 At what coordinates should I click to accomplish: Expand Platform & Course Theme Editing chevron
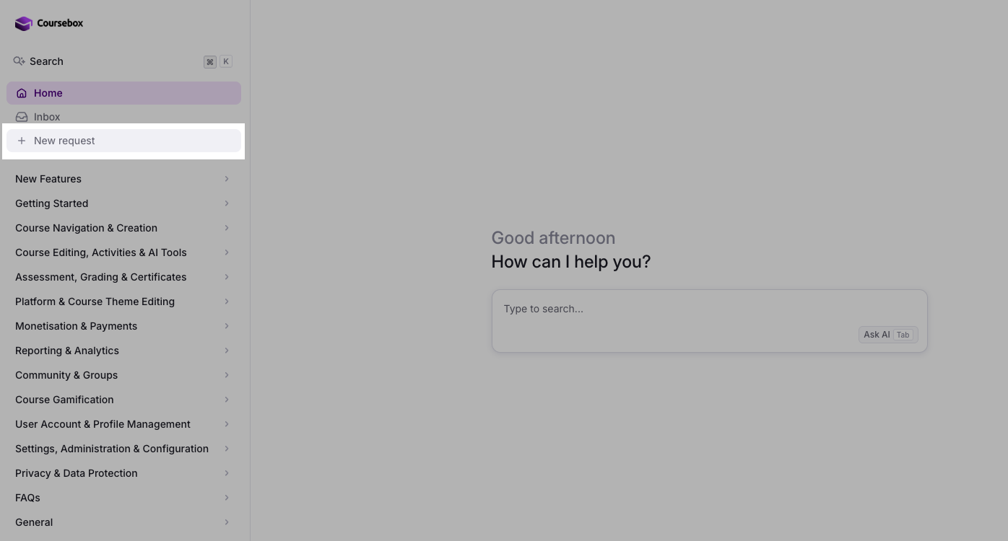pyautogui.click(x=227, y=302)
